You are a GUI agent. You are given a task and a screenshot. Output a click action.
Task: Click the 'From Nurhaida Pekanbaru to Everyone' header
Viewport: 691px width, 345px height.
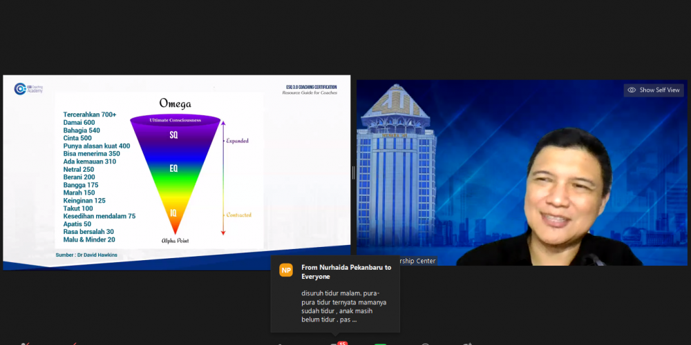(345, 271)
